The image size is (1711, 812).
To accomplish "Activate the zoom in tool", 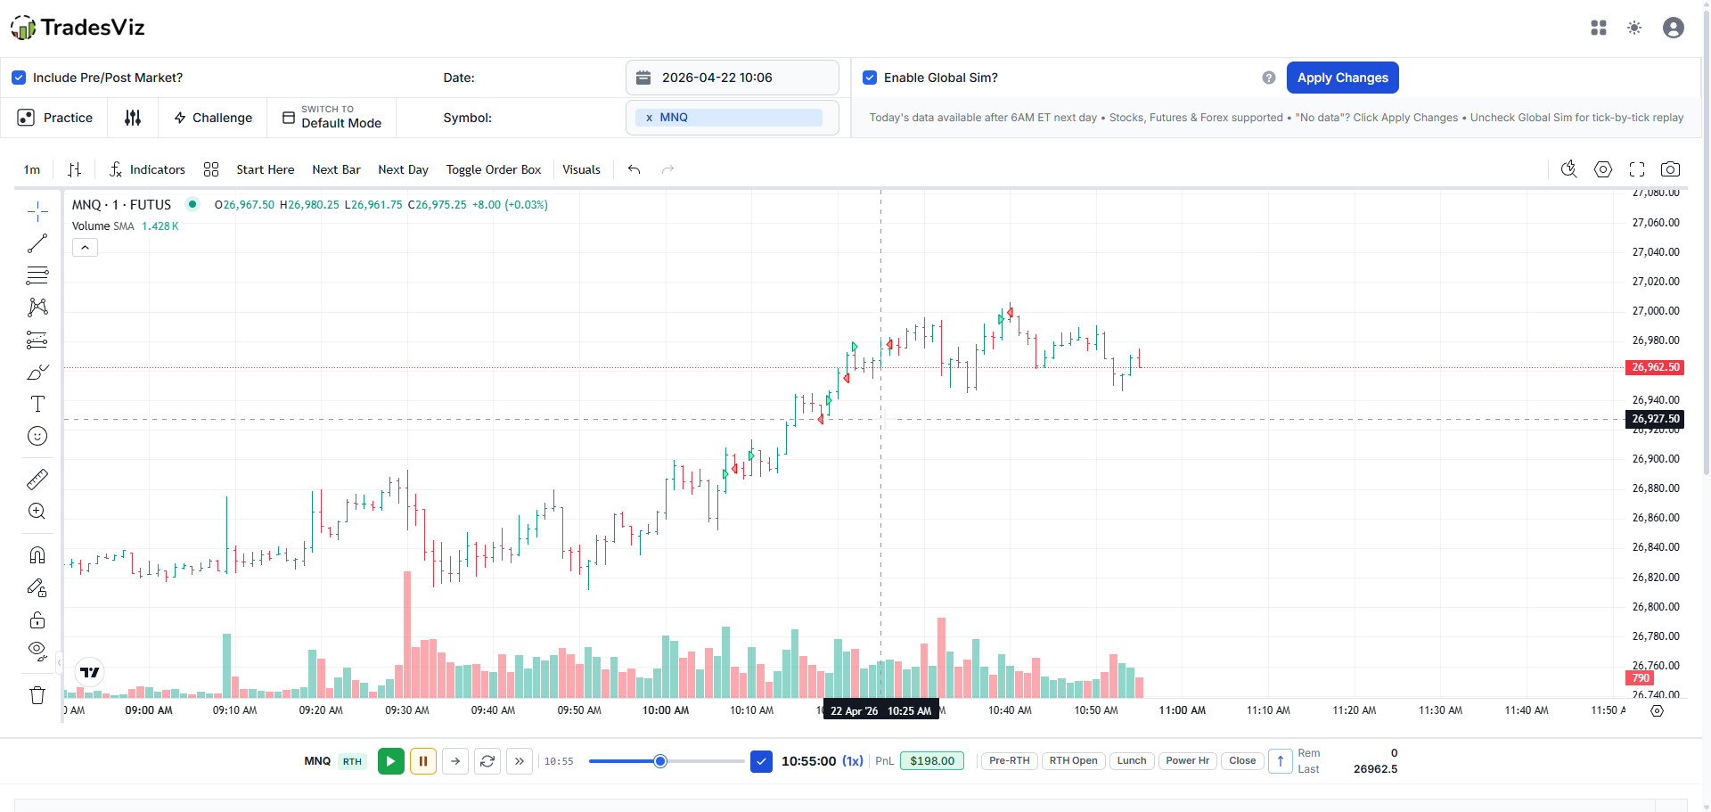I will click(x=37, y=512).
